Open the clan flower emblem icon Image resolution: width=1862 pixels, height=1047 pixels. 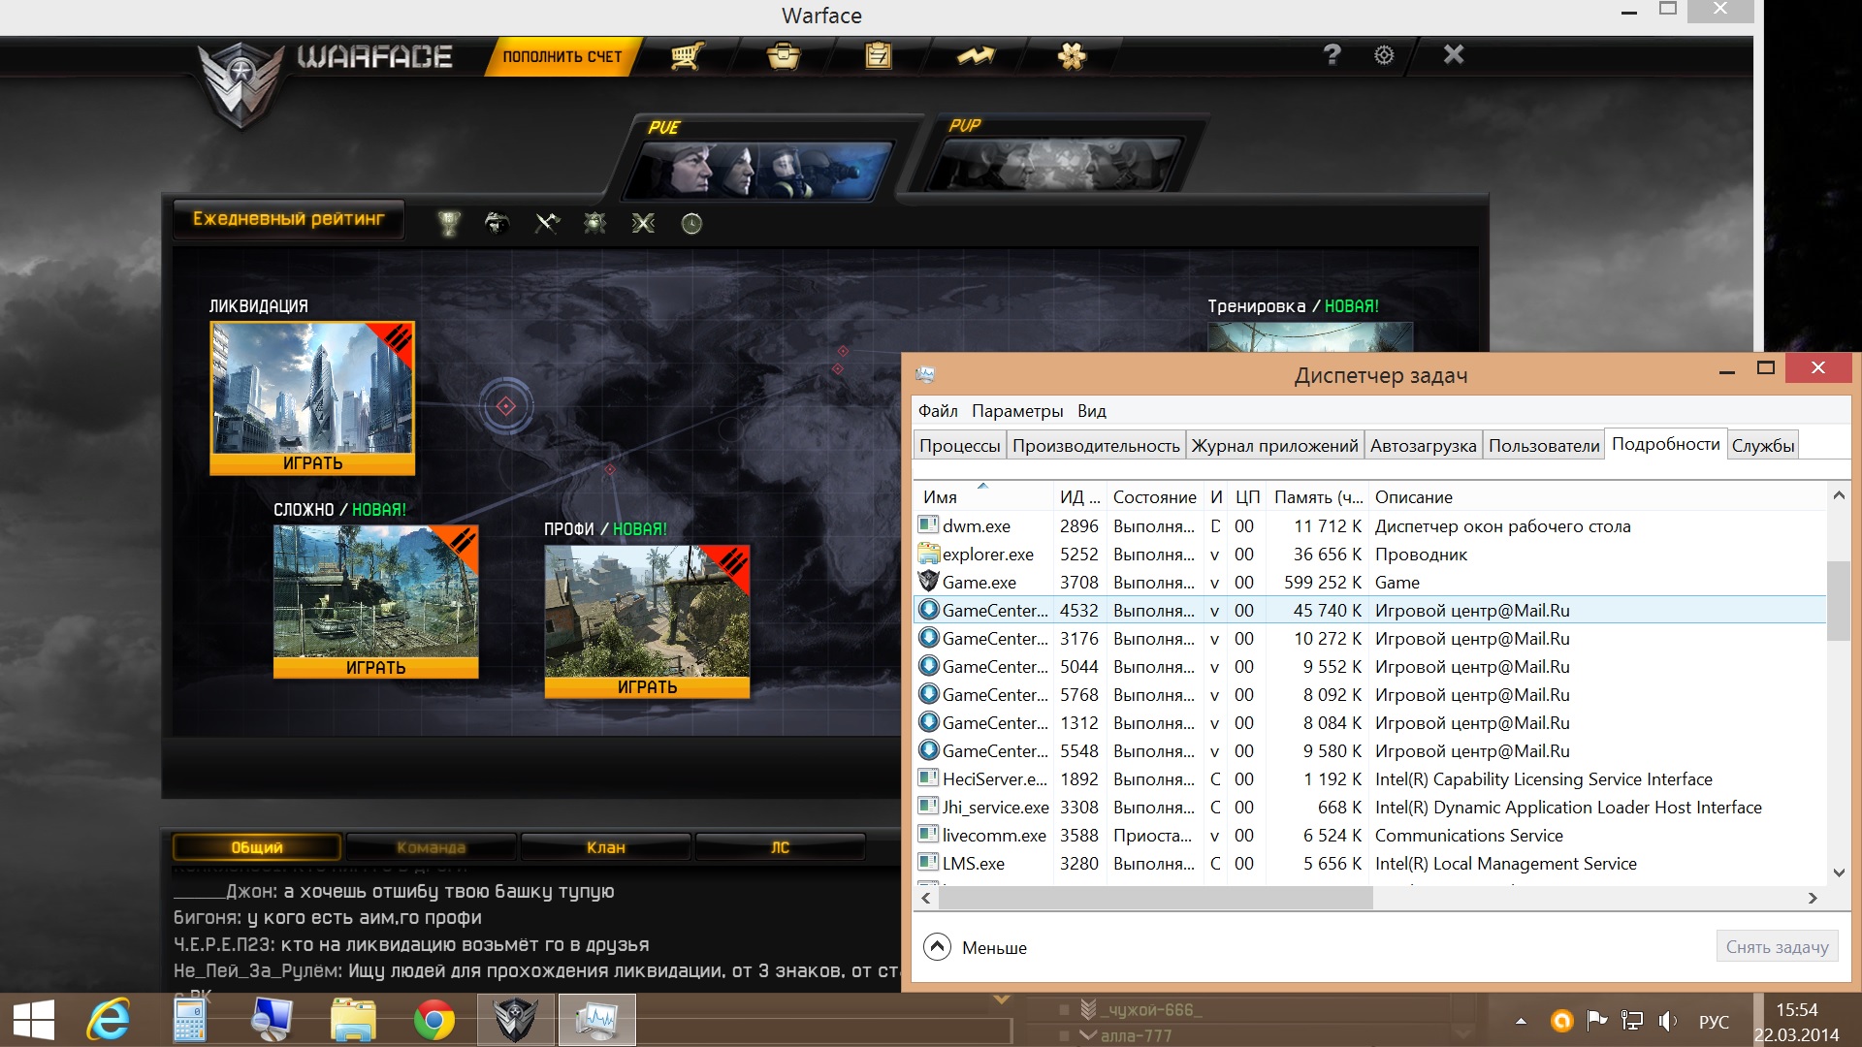point(1072,56)
